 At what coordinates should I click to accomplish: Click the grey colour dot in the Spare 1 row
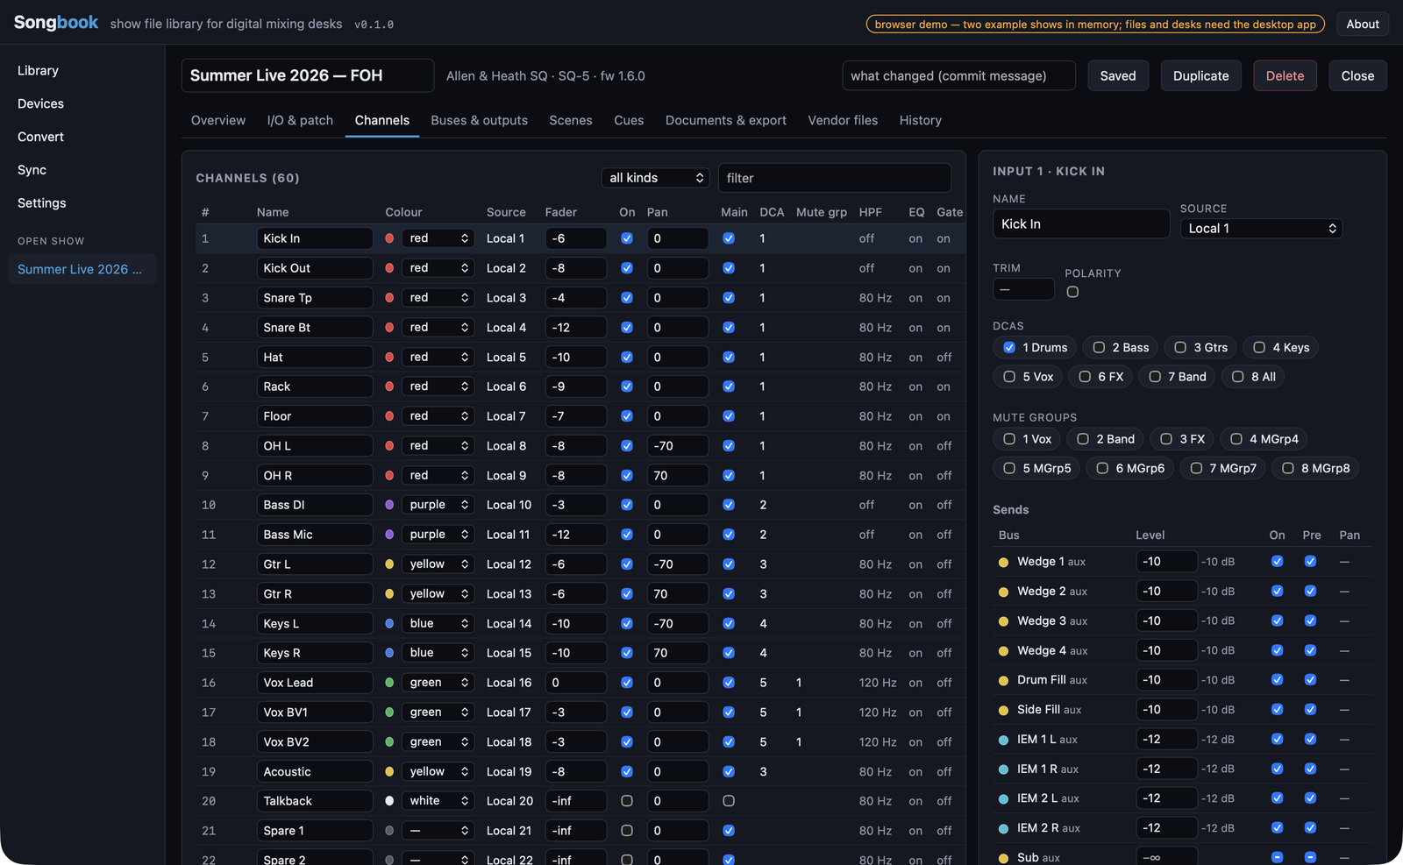[x=389, y=831]
